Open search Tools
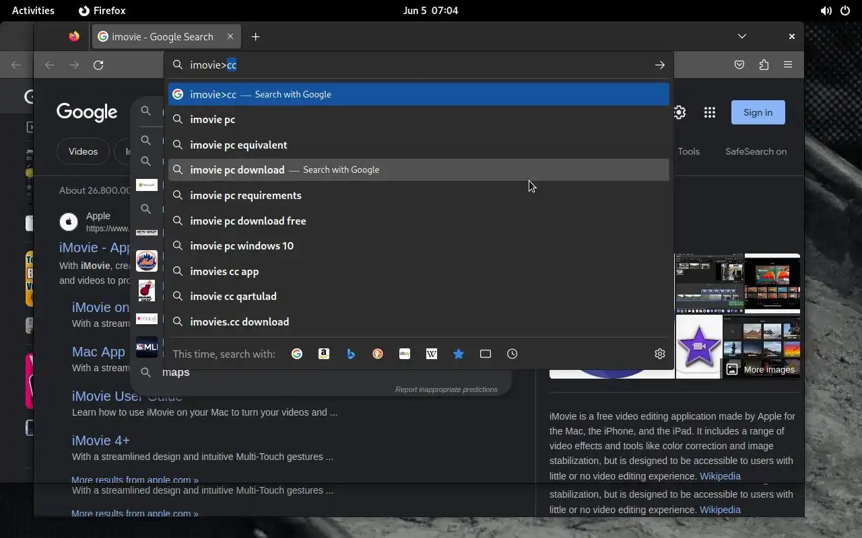862x538 pixels. coord(688,151)
